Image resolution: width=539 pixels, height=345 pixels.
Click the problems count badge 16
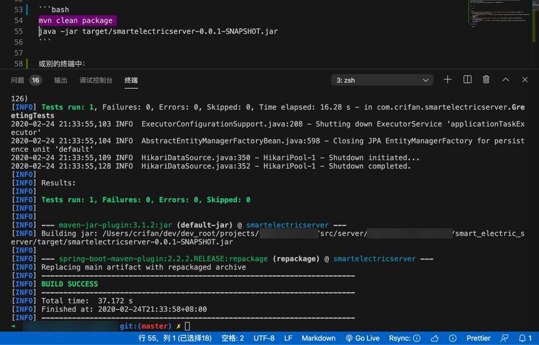click(x=36, y=80)
